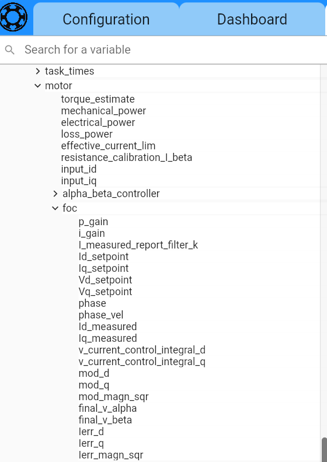Click the vertical scrollbar thumb
Screen dimensions: 327x462
(x=324, y=450)
